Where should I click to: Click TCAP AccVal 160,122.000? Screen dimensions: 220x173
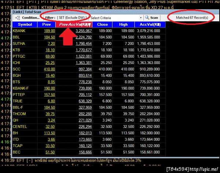click(150, 146)
